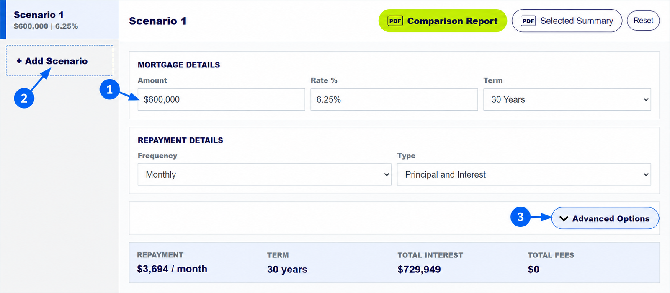The image size is (670, 293).
Task: Open the Comparison Report PDF
Action: (x=443, y=21)
